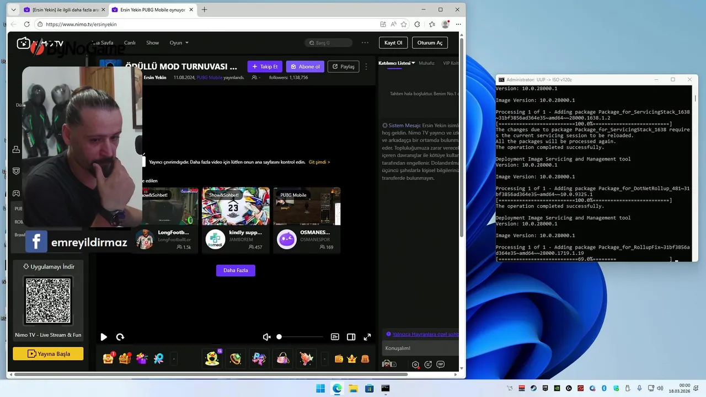The width and height of the screenshot is (706, 397).
Task: Refresh the browser page
Action: click(x=26, y=24)
